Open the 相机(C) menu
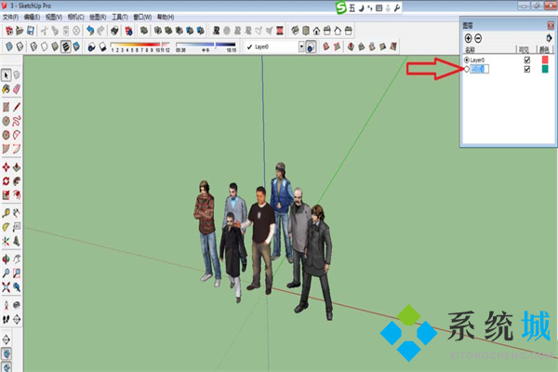558x372 pixels. (76, 17)
